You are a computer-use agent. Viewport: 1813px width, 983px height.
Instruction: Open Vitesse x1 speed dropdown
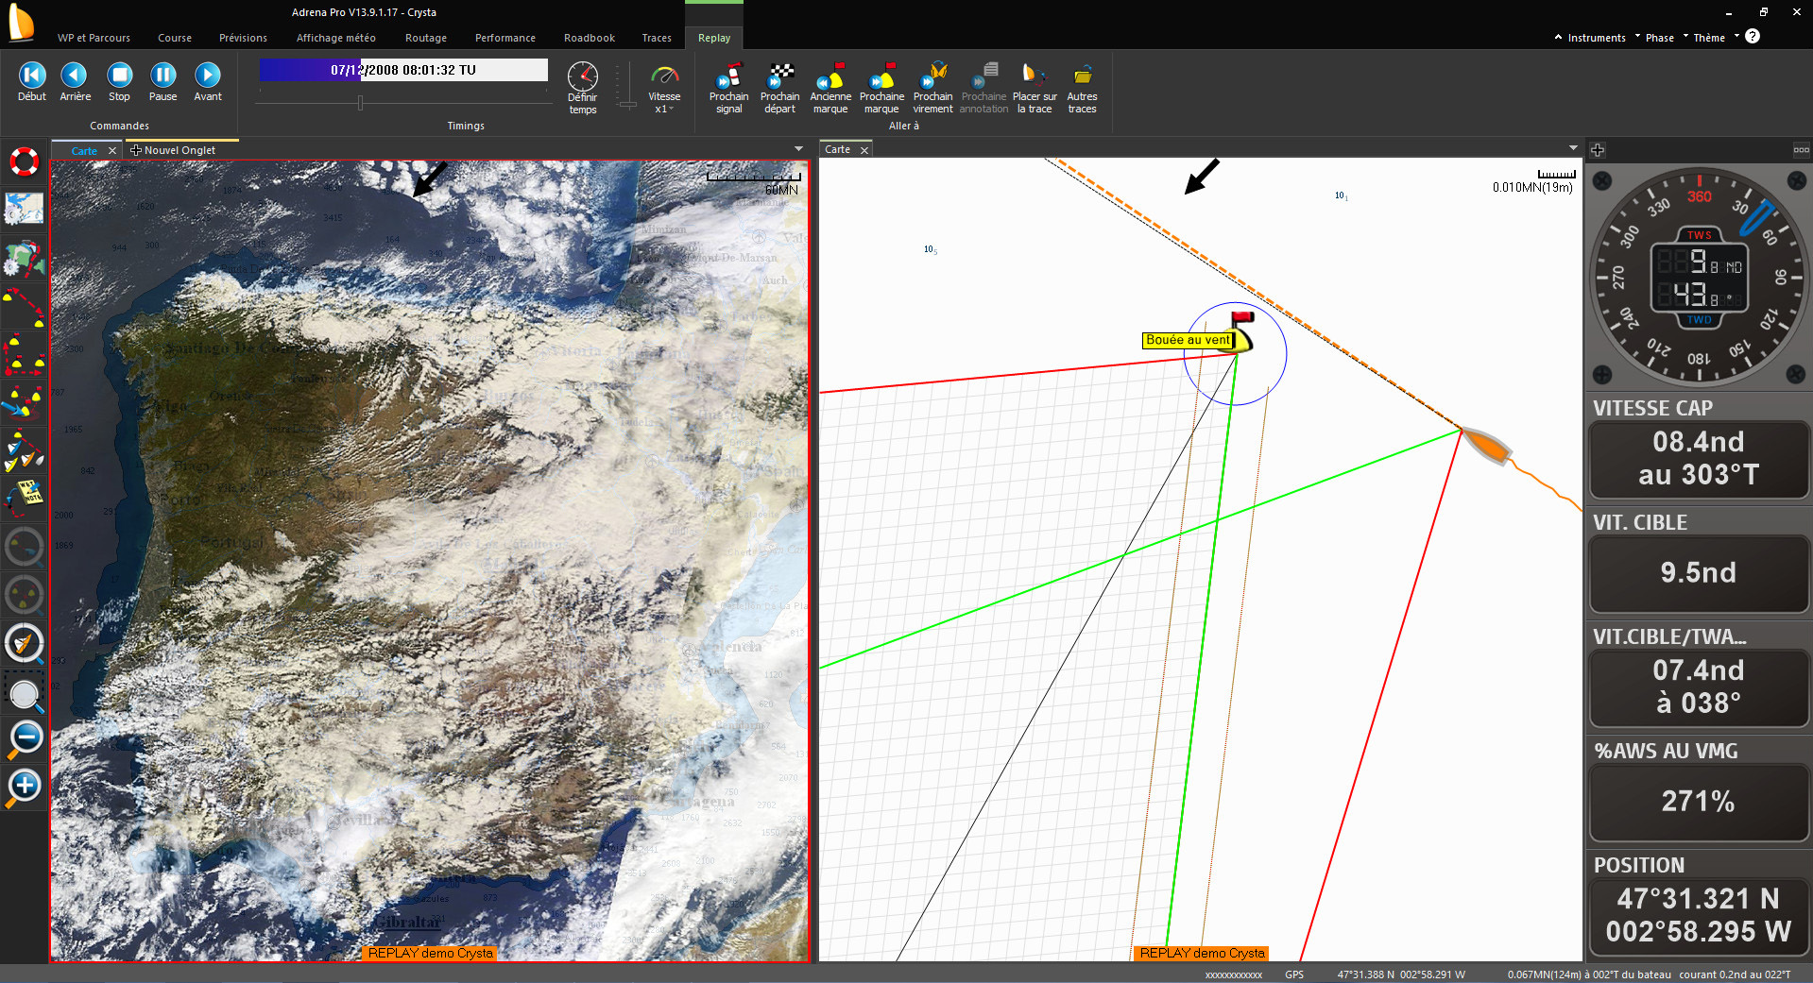664,88
